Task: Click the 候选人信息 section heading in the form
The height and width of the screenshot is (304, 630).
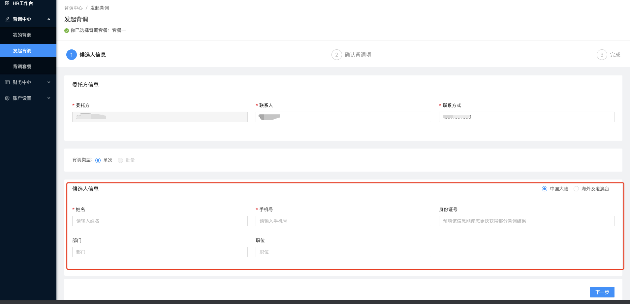Action: point(85,189)
